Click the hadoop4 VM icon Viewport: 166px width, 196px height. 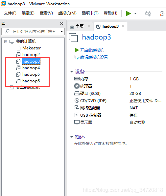(x=18, y=68)
